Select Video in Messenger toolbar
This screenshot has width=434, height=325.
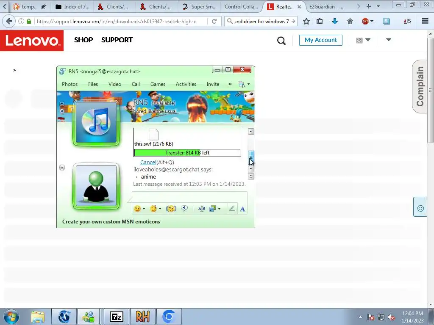click(x=115, y=84)
